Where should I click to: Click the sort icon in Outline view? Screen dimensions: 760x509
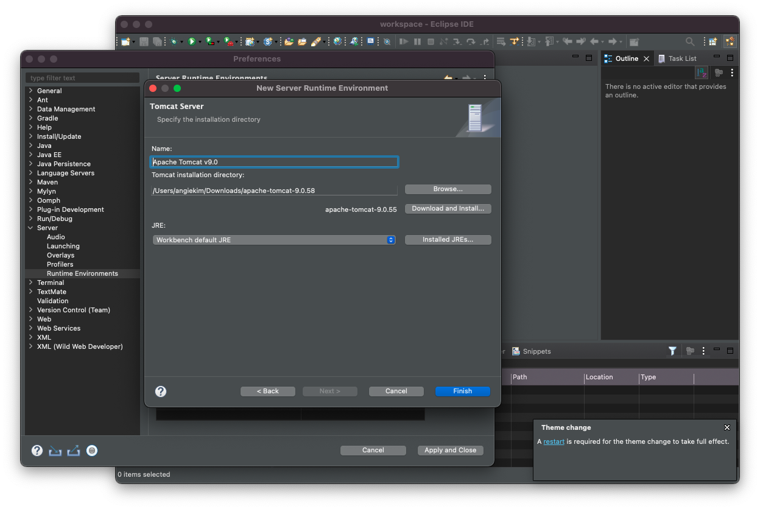tap(702, 72)
